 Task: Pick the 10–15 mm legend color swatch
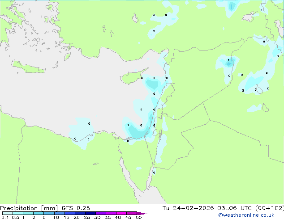pos(59,213)
